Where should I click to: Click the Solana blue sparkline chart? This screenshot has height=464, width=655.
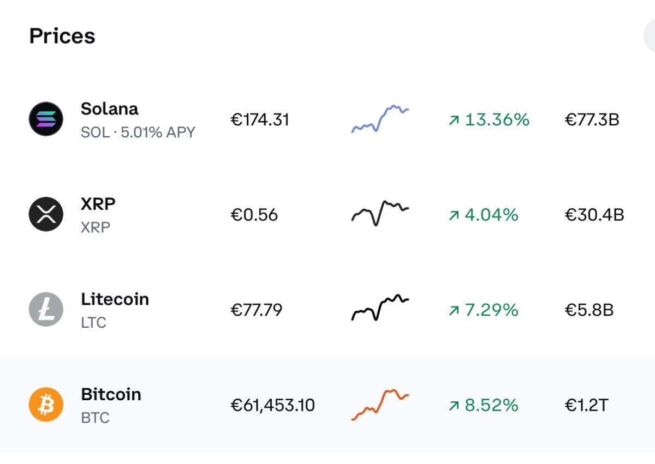tap(380, 119)
